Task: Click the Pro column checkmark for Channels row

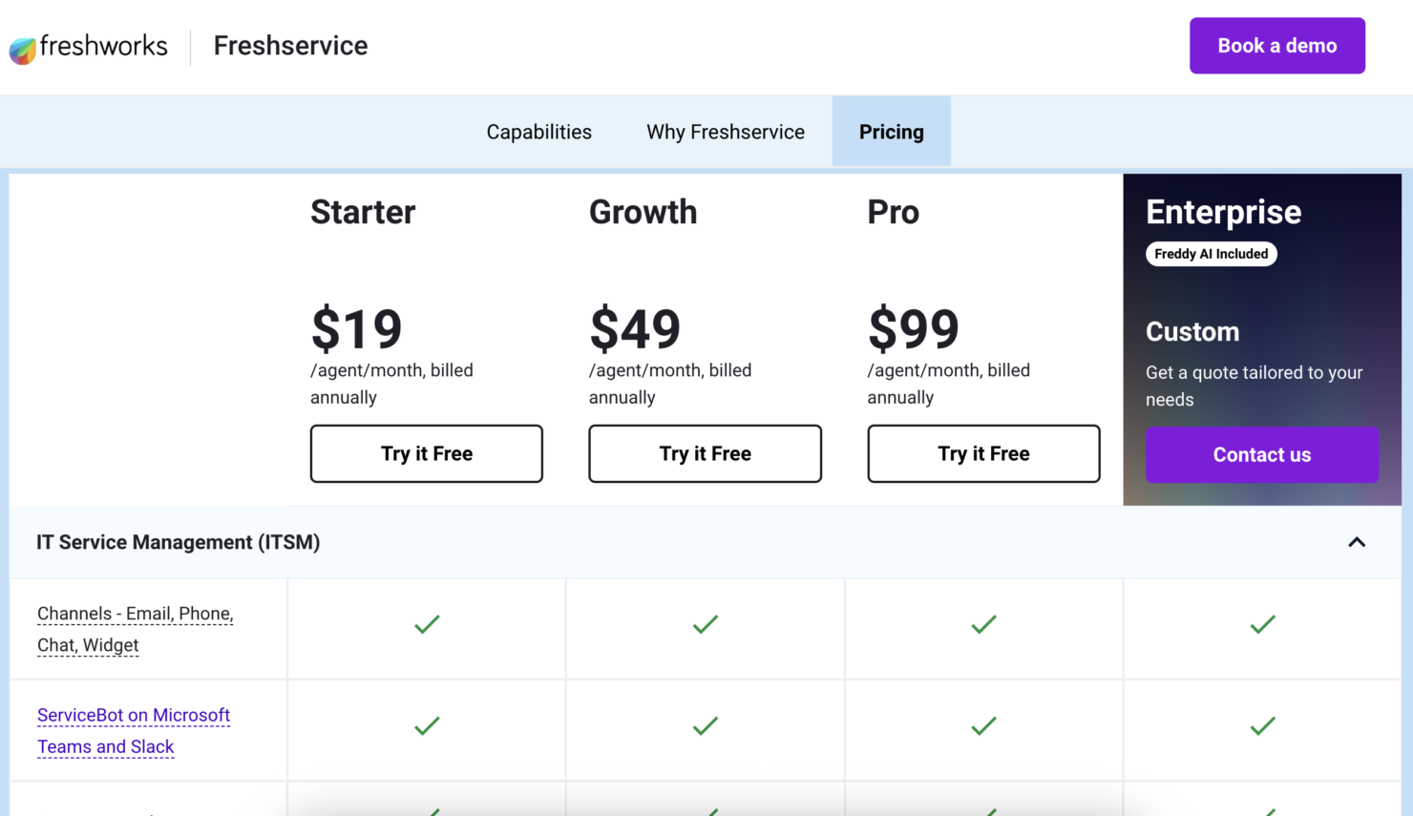Action: (982, 624)
